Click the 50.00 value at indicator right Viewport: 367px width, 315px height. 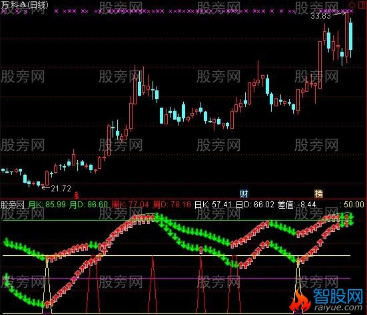[x=354, y=205]
